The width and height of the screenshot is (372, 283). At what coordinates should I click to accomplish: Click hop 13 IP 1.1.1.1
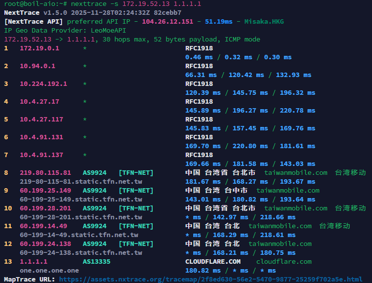34,262
